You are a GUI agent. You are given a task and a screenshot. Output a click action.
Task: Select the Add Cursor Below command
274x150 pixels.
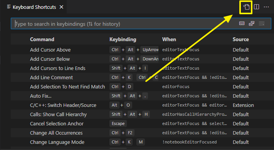(50, 59)
